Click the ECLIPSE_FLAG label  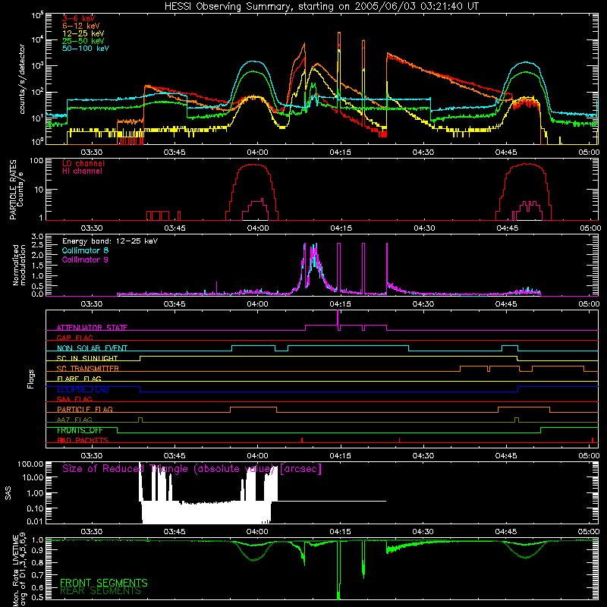pyautogui.click(x=83, y=389)
